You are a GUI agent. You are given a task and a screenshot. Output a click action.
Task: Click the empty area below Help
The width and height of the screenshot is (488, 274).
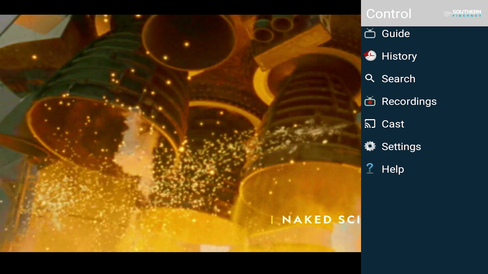424,223
